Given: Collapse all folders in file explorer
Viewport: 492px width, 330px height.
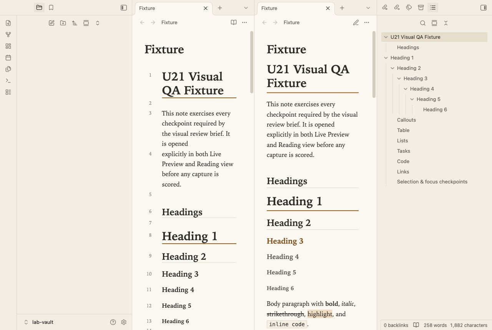Looking at the screenshot, I should (x=98, y=23).
